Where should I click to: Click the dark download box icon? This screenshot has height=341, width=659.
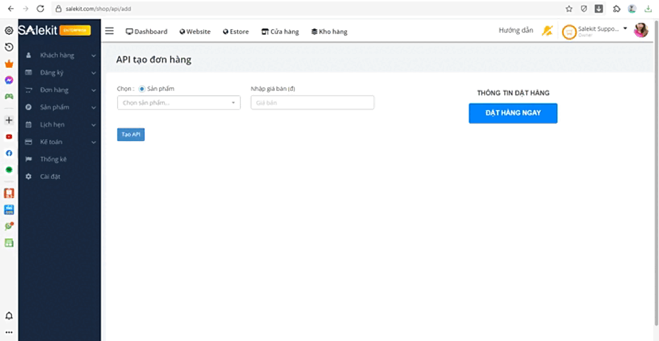(x=599, y=9)
